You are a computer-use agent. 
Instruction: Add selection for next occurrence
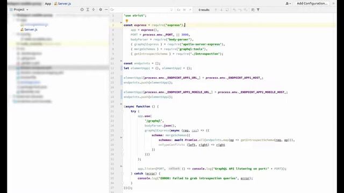(234, 10)
